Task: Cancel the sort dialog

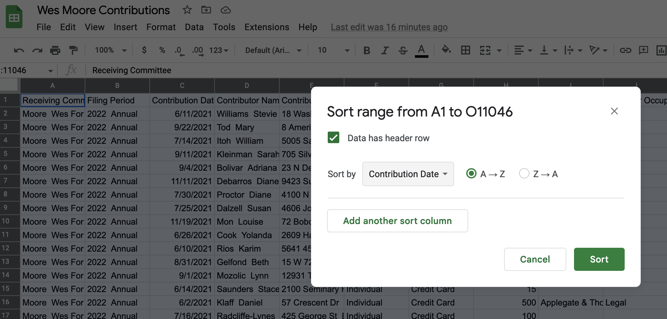Action: tap(535, 259)
